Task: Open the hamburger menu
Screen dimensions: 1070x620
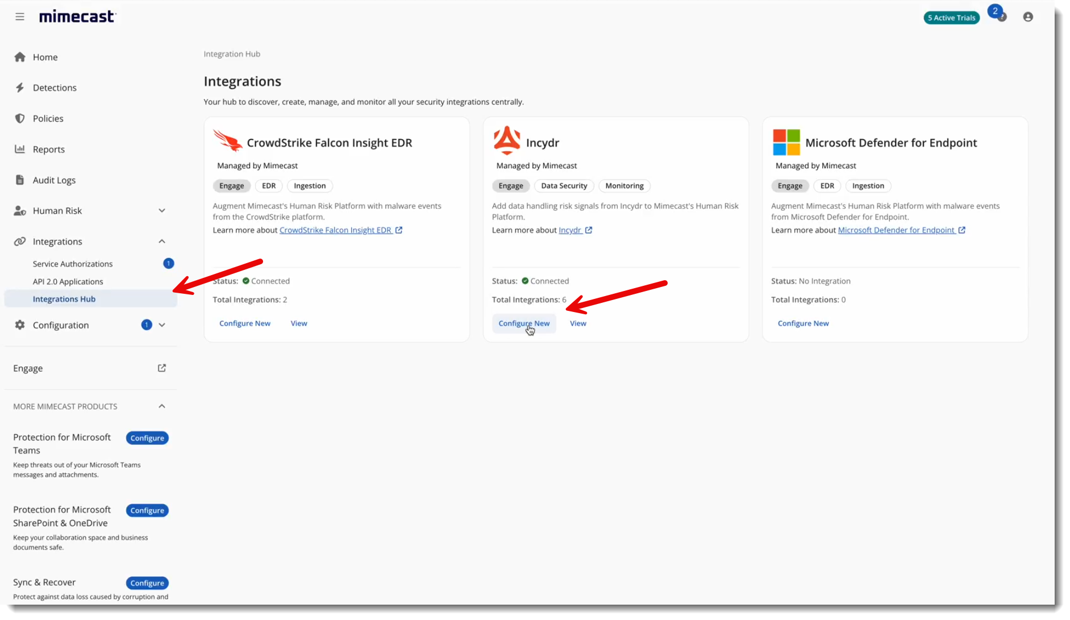Action: click(20, 16)
